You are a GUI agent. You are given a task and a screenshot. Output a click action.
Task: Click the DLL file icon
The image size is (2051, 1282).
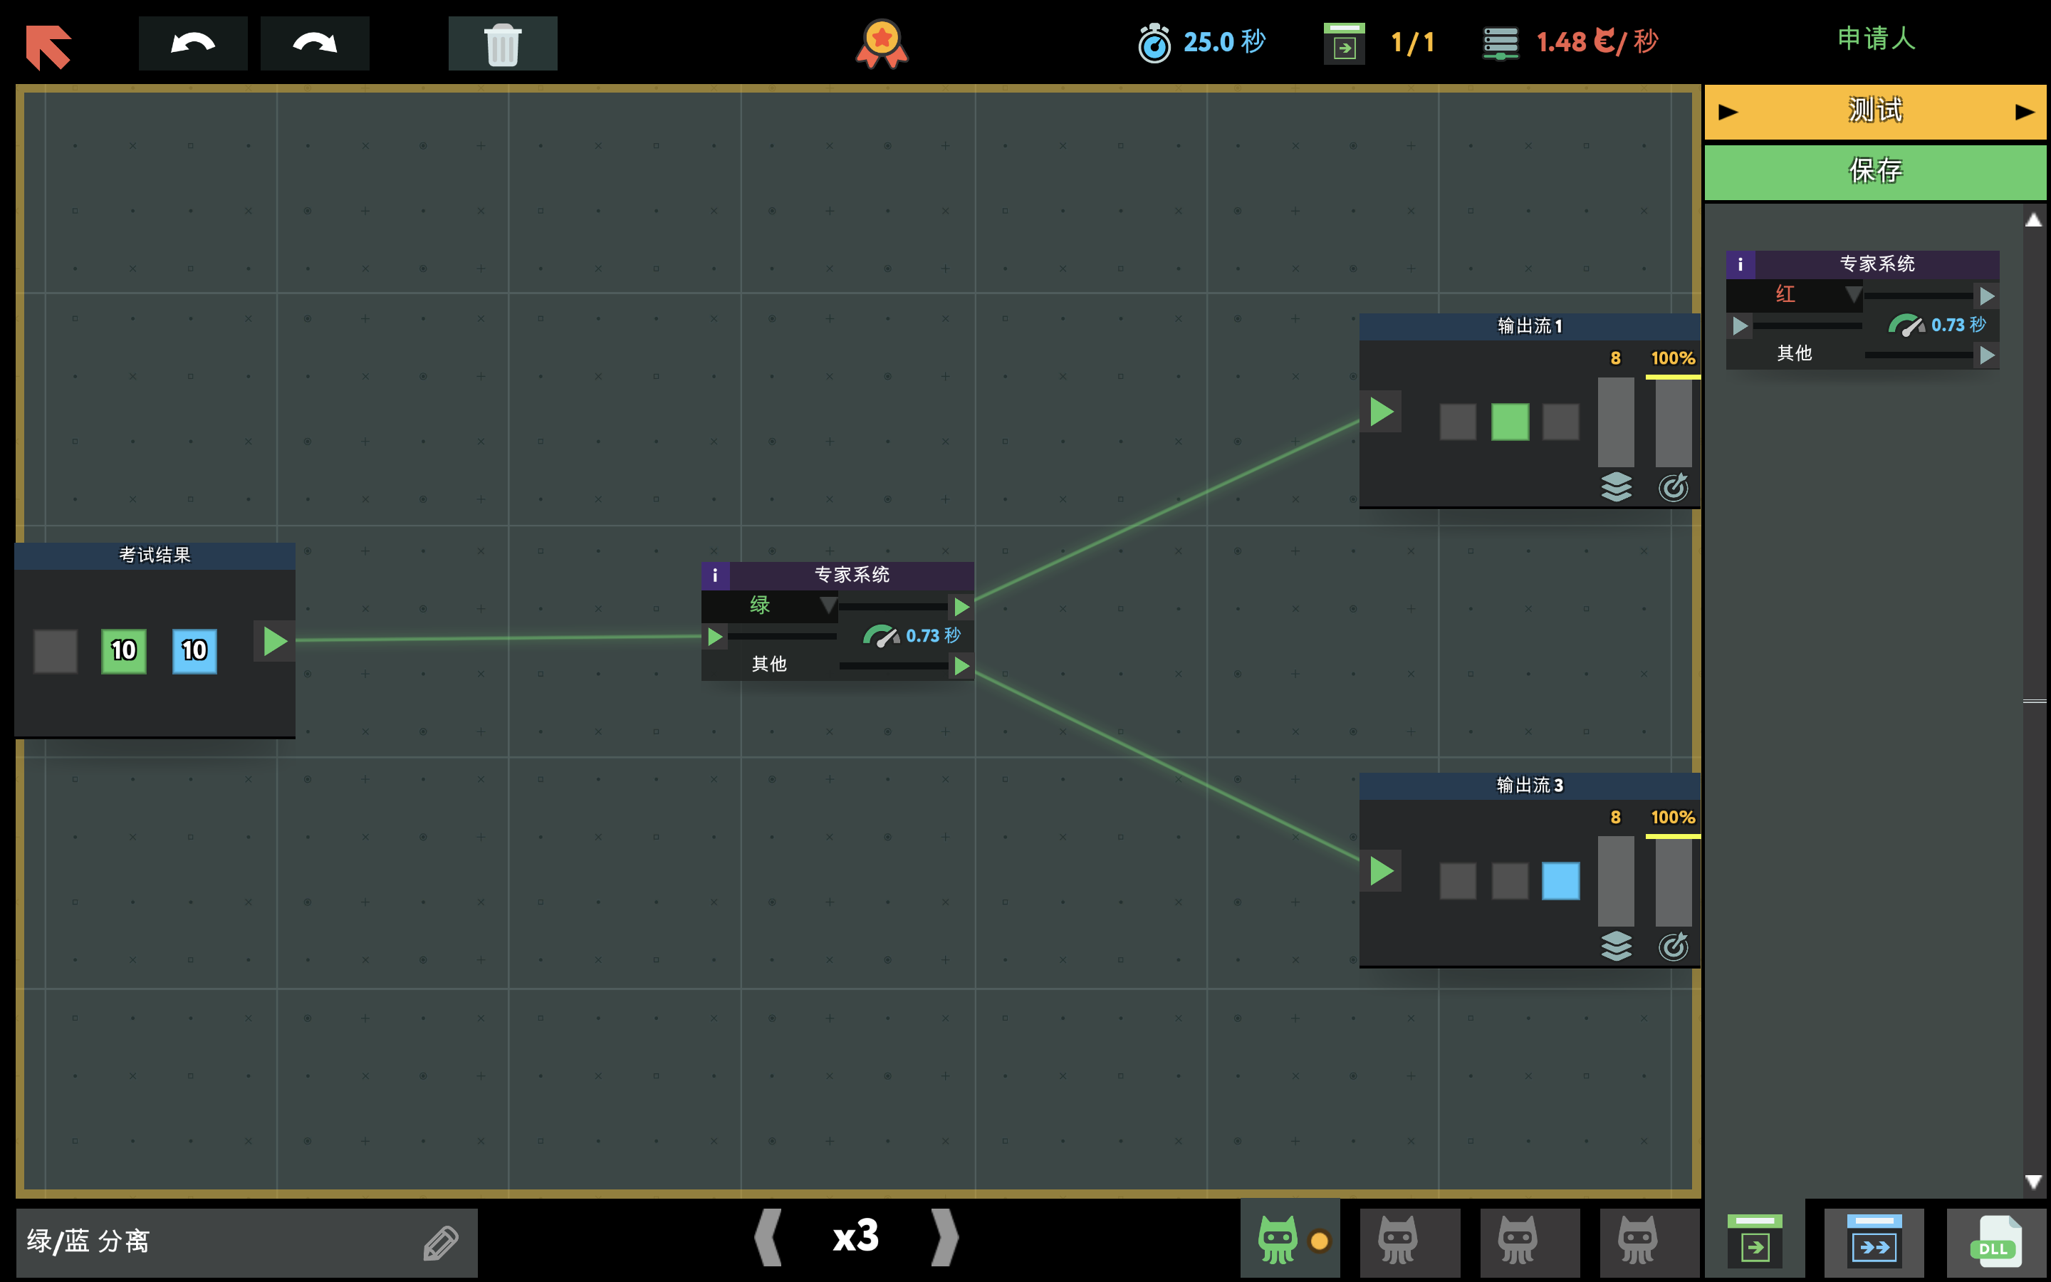point(1996,1242)
